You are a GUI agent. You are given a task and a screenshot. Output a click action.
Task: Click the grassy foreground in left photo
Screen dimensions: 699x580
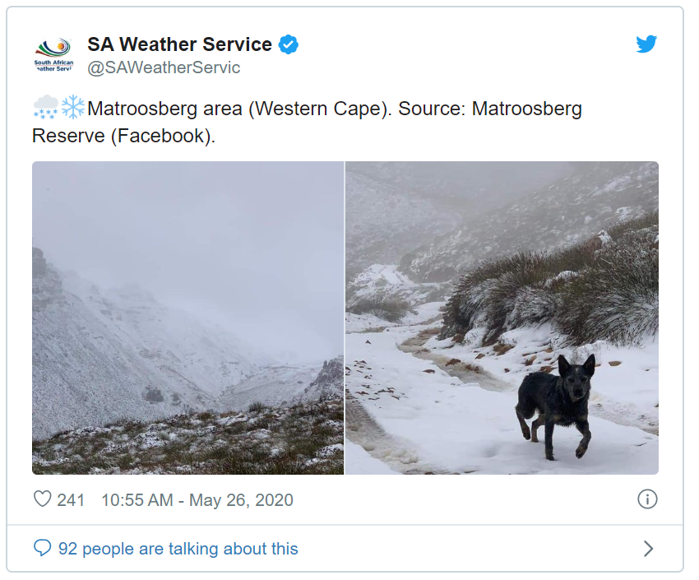[x=187, y=441]
